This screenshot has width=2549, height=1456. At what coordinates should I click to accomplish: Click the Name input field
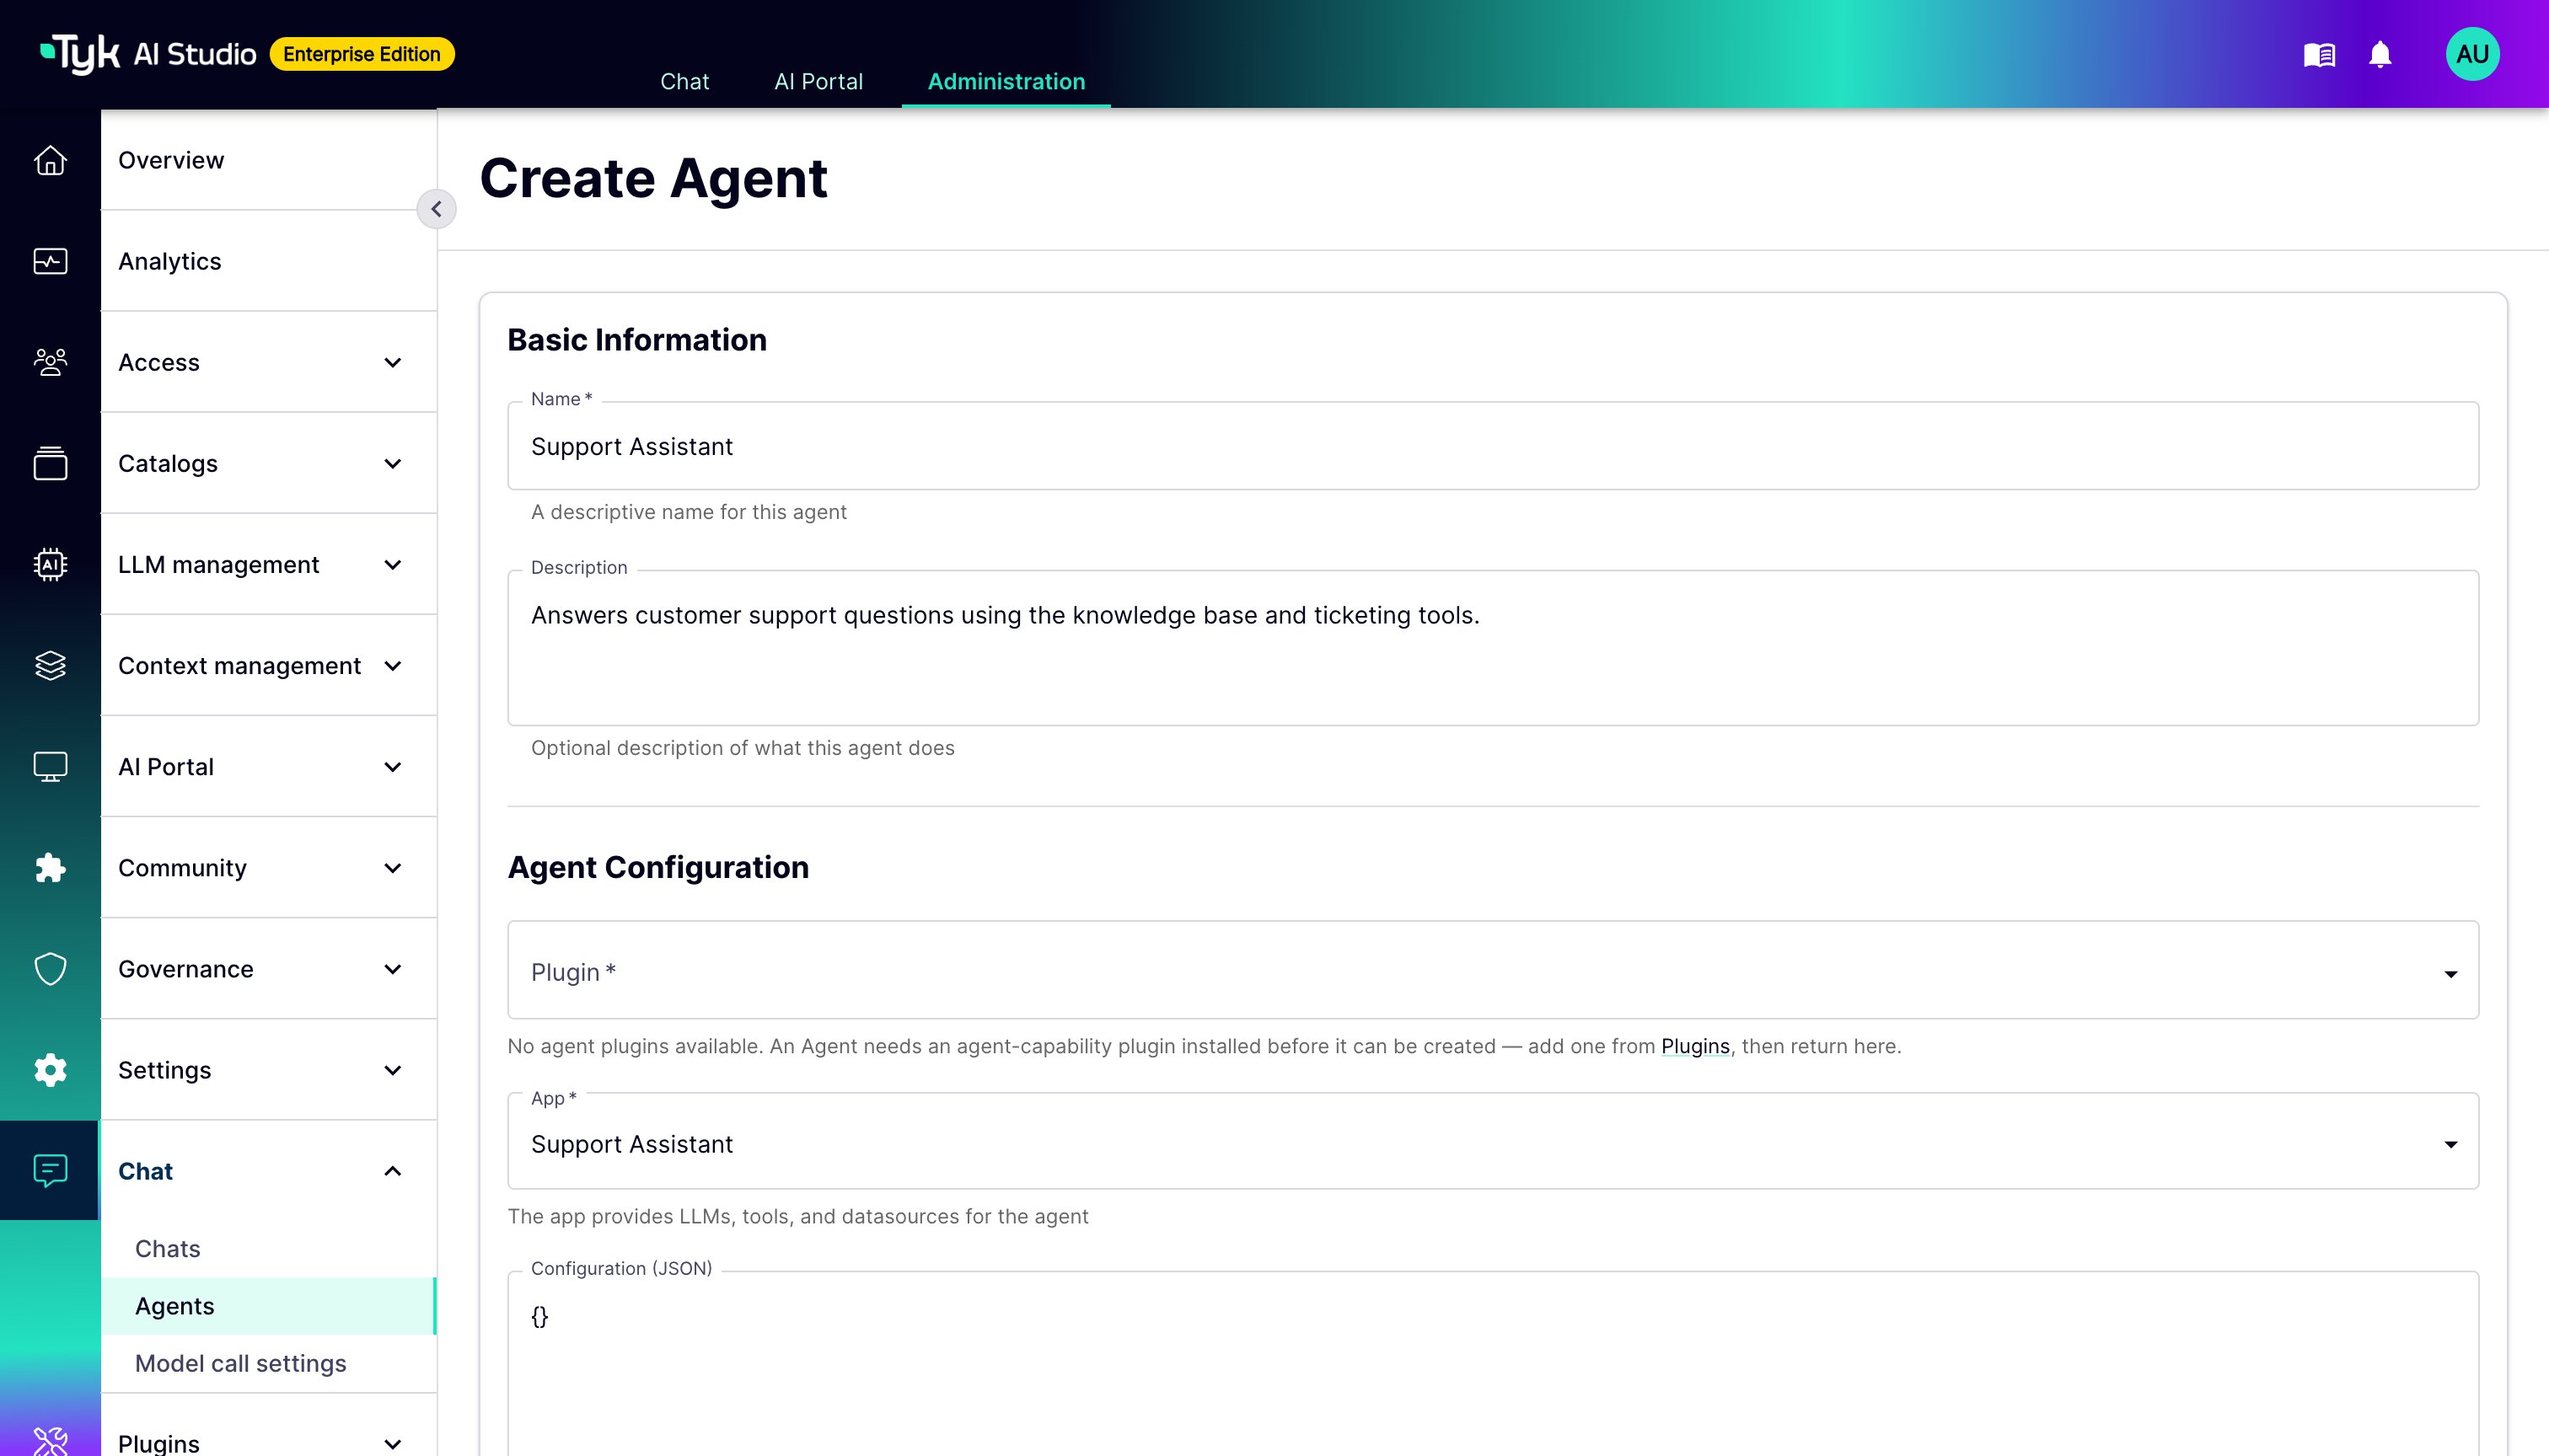(x=1493, y=446)
